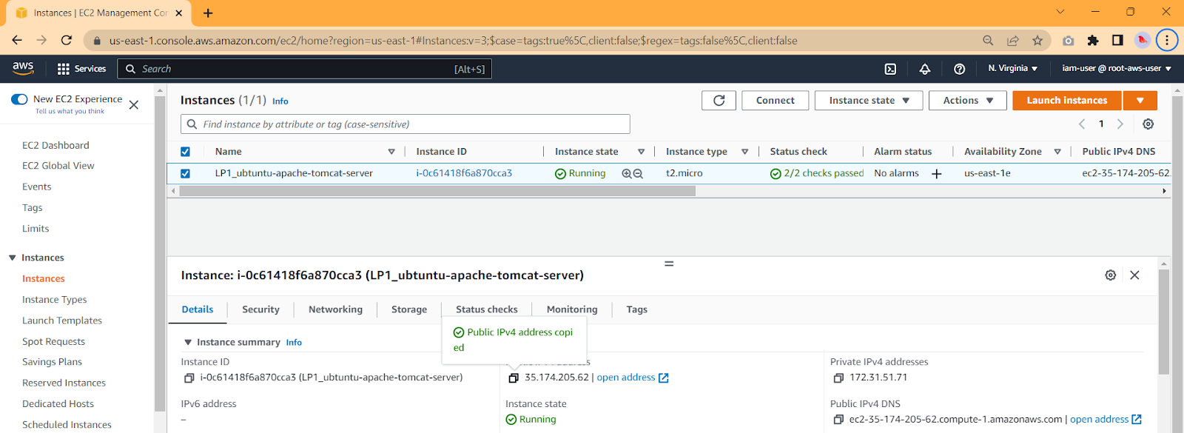
Task: Open Chrome's three-dot menu
Action: [1167, 41]
